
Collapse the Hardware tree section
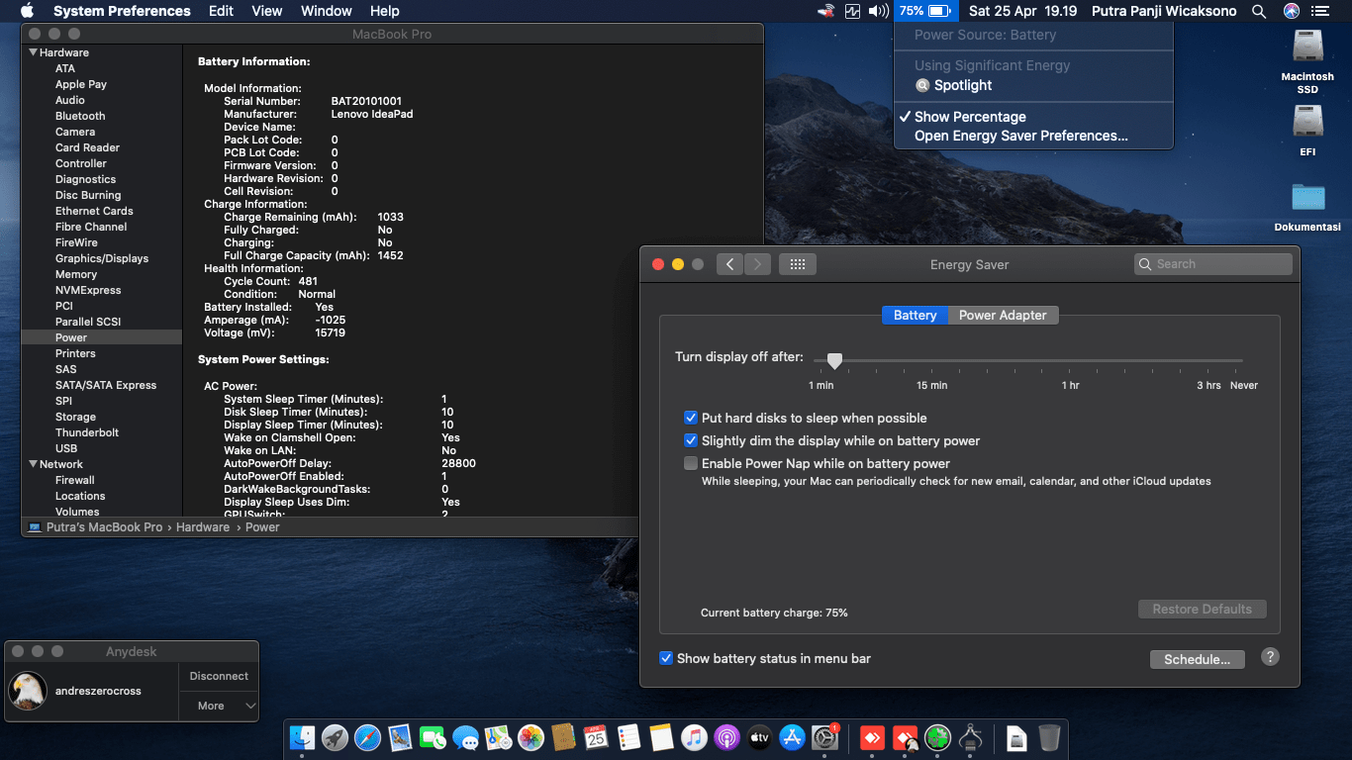coord(34,52)
